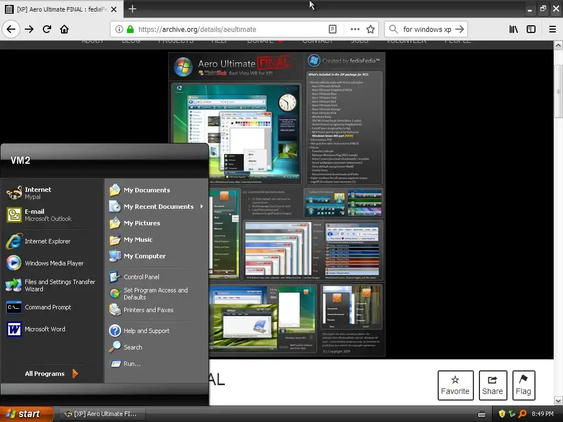Image resolution: width=563 pixels, height=422 pixels.
Task: Click the page vertical scrollbar thumb
Action: (559, 91)
